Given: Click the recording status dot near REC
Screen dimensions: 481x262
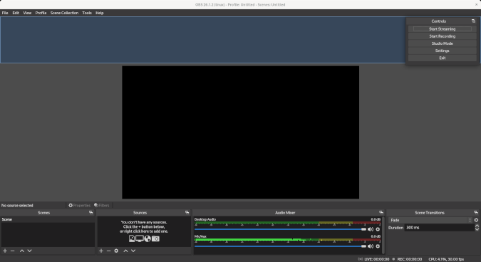Looking at the screenshot, I should tap(393, 259).
